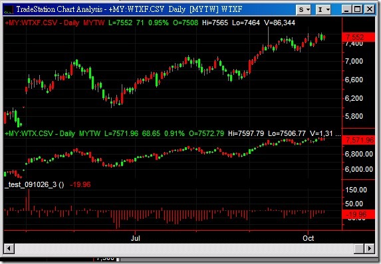Click the 0.91% change value
The height and width of the screenshot is (264, 381).
coord(174,133)
